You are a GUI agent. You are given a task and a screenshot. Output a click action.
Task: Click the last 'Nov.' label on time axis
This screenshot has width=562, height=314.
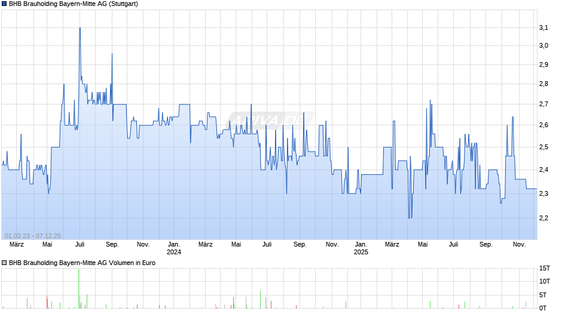point(520,245)
